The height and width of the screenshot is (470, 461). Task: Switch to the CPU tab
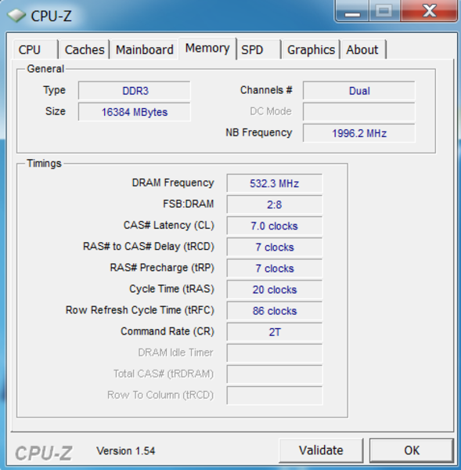(35, 49)
